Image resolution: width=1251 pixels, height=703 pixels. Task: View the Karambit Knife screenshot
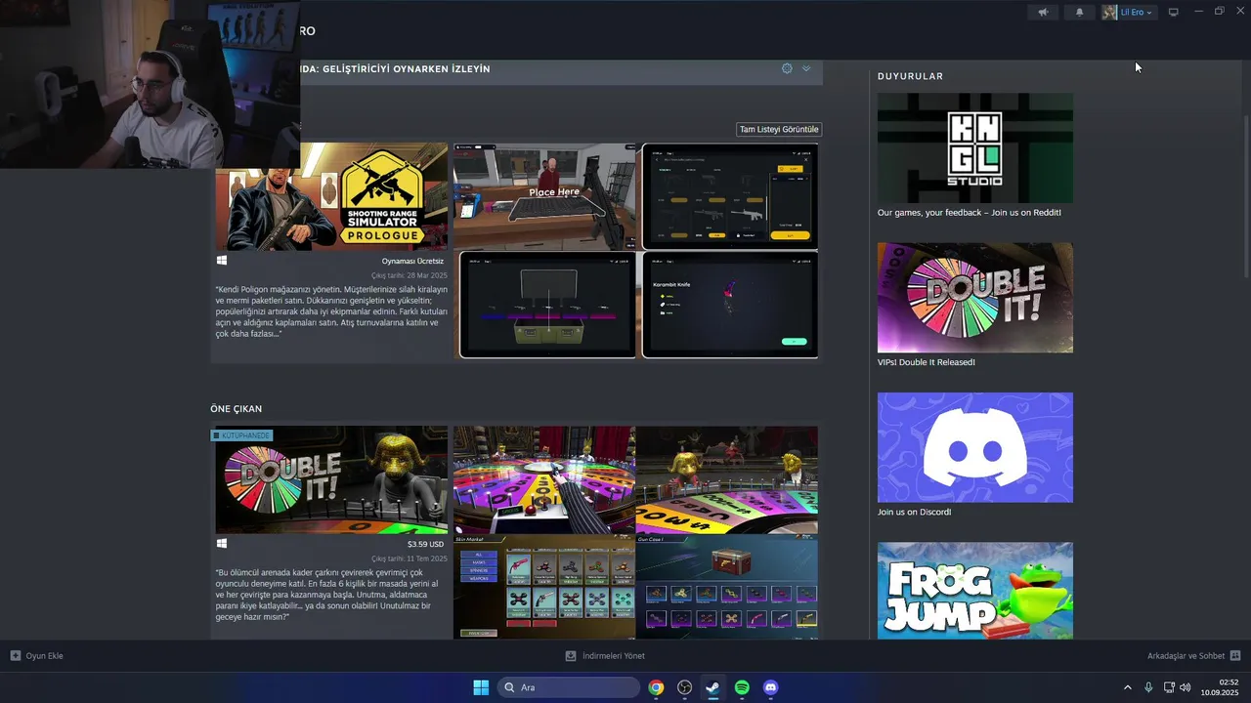(x=730, y=305)
